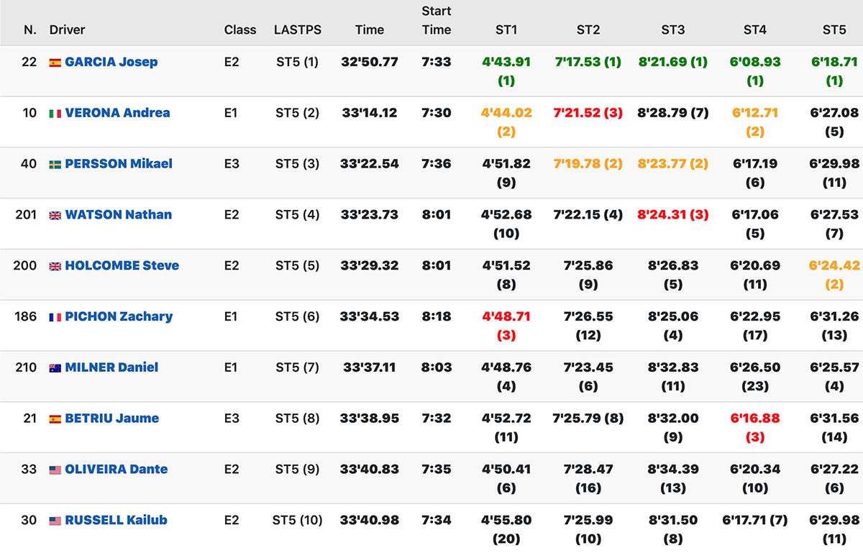This screenshot has width=863, height=553.
Task: Click ST2 time 7'28.47 (16)
Action: click(588, 480)
